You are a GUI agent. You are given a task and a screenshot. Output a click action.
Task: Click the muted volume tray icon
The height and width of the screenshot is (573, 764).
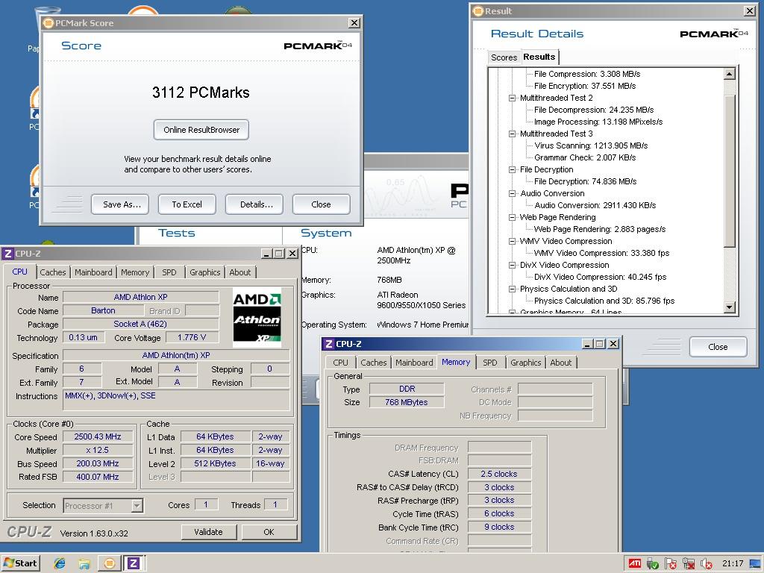click(706, 564)
